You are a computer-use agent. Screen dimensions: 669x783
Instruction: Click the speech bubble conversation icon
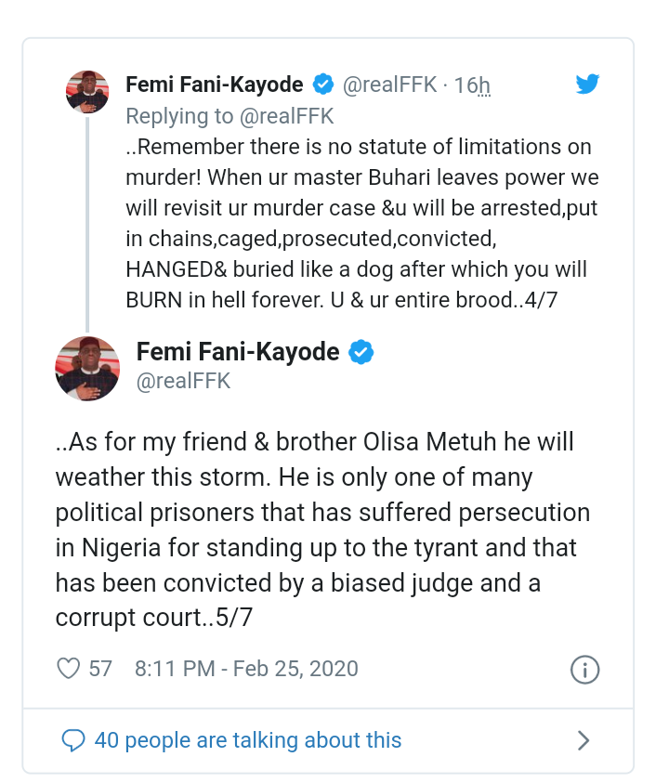(73, 740)
